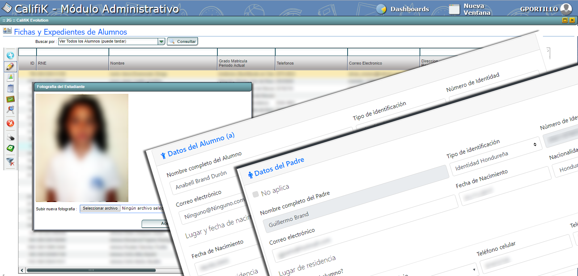Click yellow restore icon on 2G CalifiK bar
This screenshot has height=276, width=578.
click(x=565, y=20)
